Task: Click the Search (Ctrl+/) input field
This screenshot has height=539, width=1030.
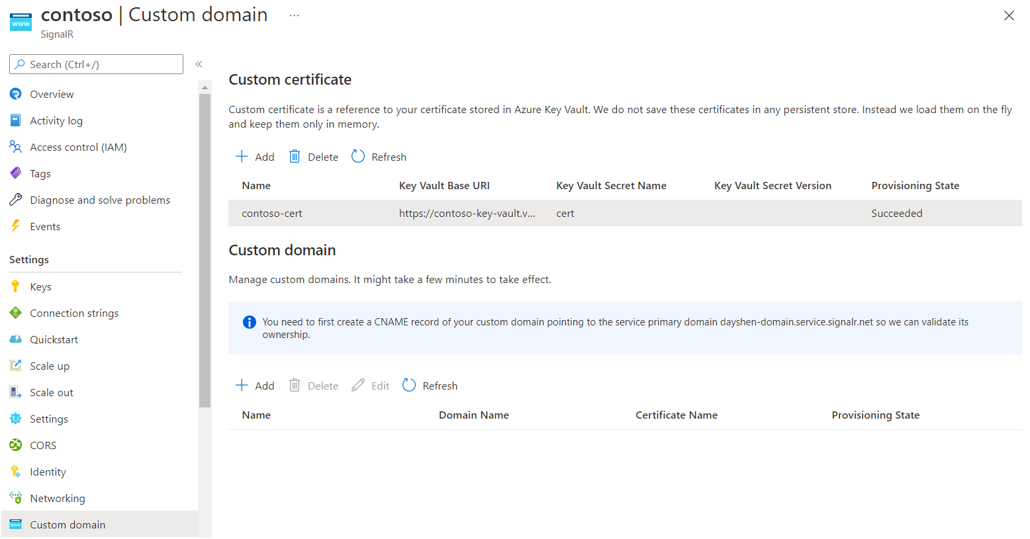Action: (x=96, y=63)
